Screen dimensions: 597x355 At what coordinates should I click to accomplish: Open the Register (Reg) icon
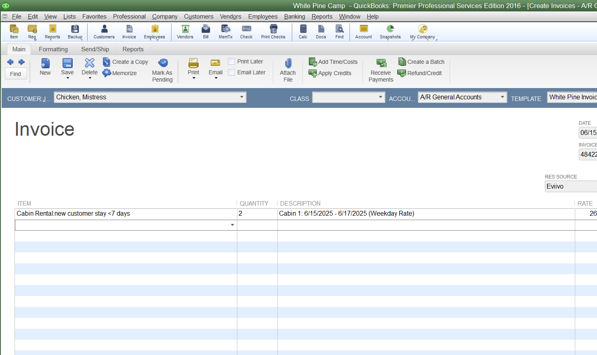(32, 32)
